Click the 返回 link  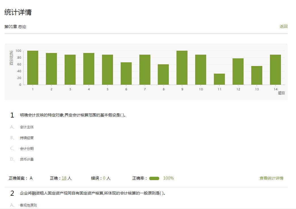[x=284, y=26]
